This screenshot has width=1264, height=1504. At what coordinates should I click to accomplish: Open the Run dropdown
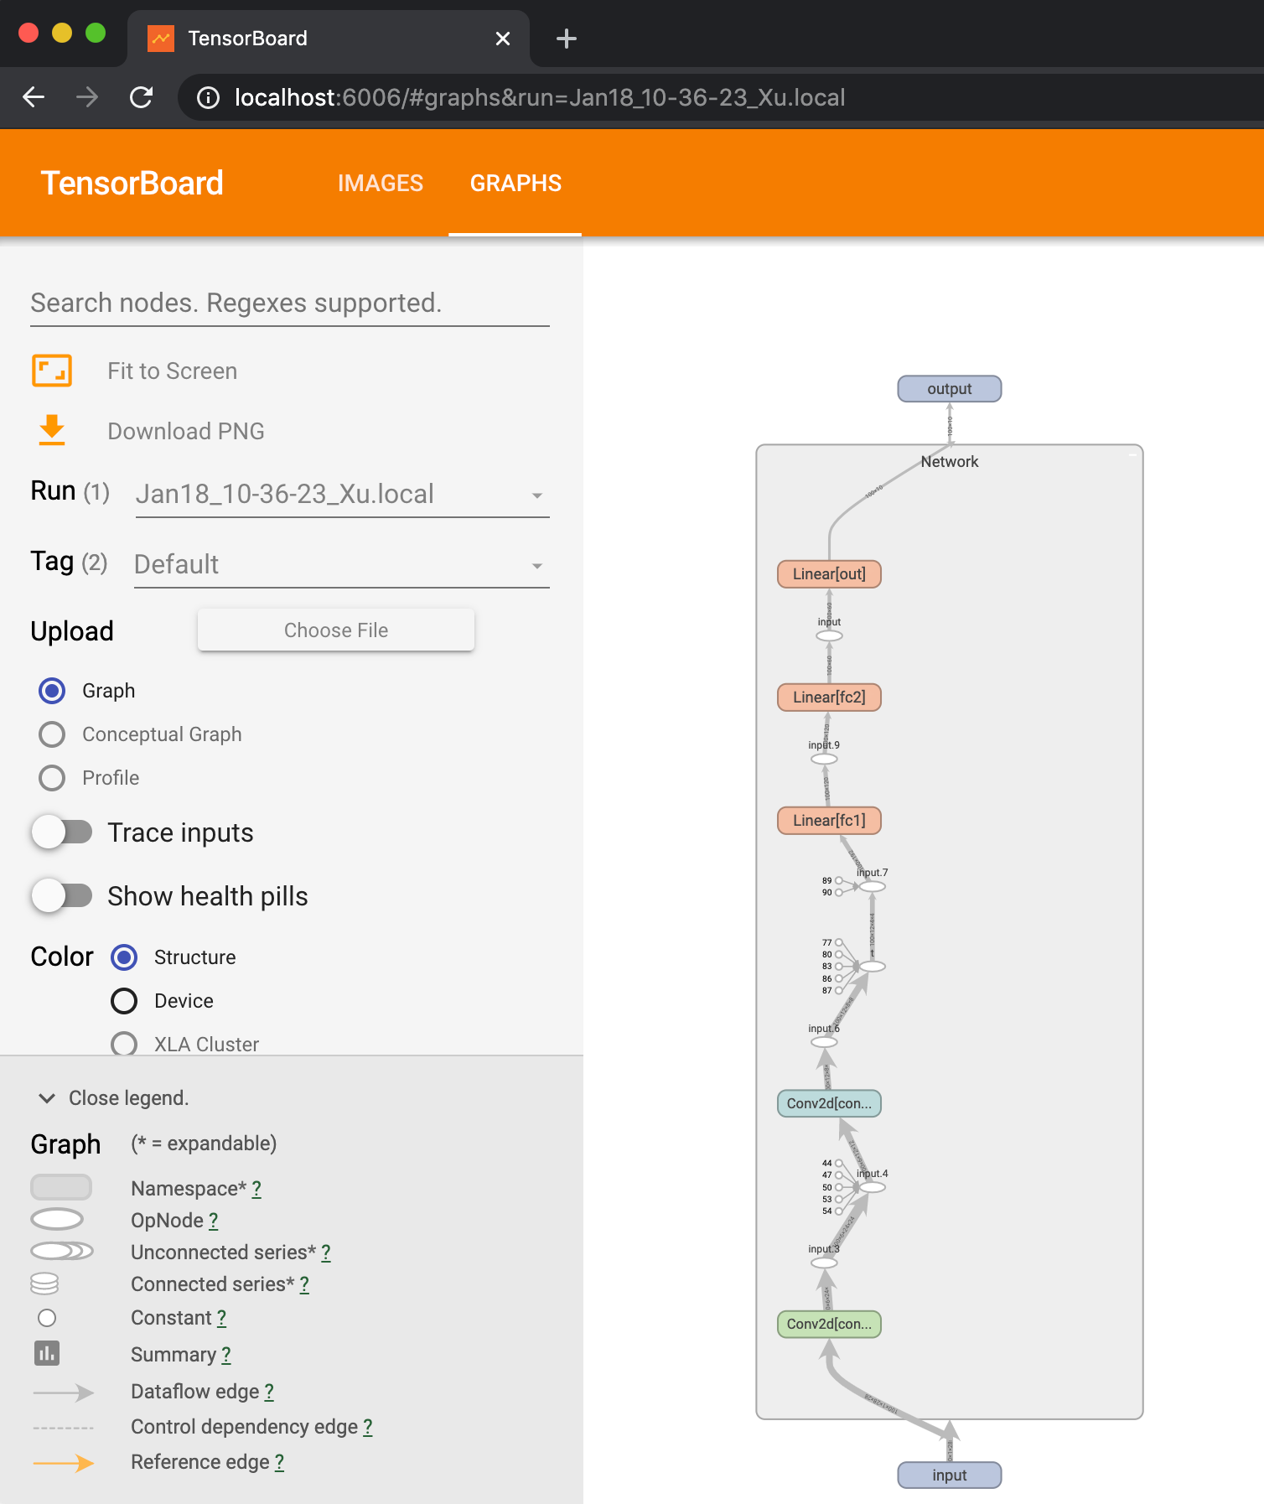(x=537, y=495)
